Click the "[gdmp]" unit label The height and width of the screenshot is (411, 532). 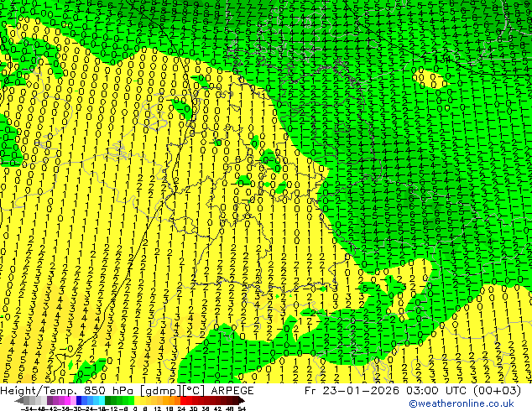click(x=161, y=391)
